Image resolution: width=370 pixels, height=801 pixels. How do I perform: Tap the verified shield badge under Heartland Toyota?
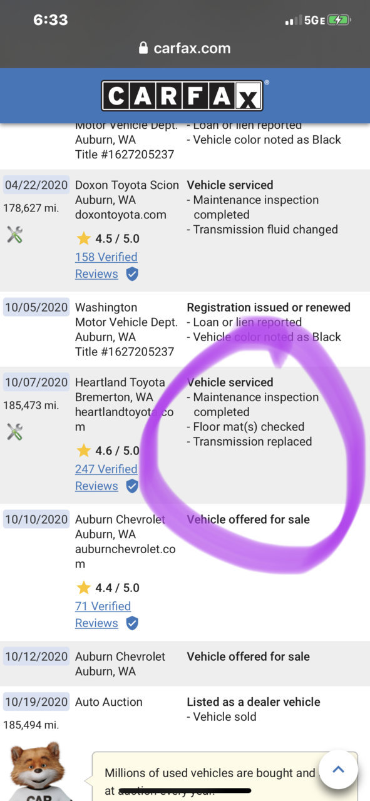pyautogui.click(x=132, y=486)
